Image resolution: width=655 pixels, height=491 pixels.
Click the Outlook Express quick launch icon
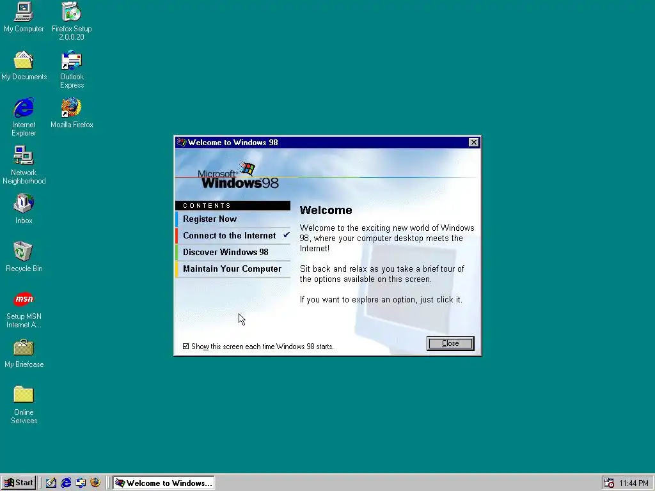tap(81, 483)
